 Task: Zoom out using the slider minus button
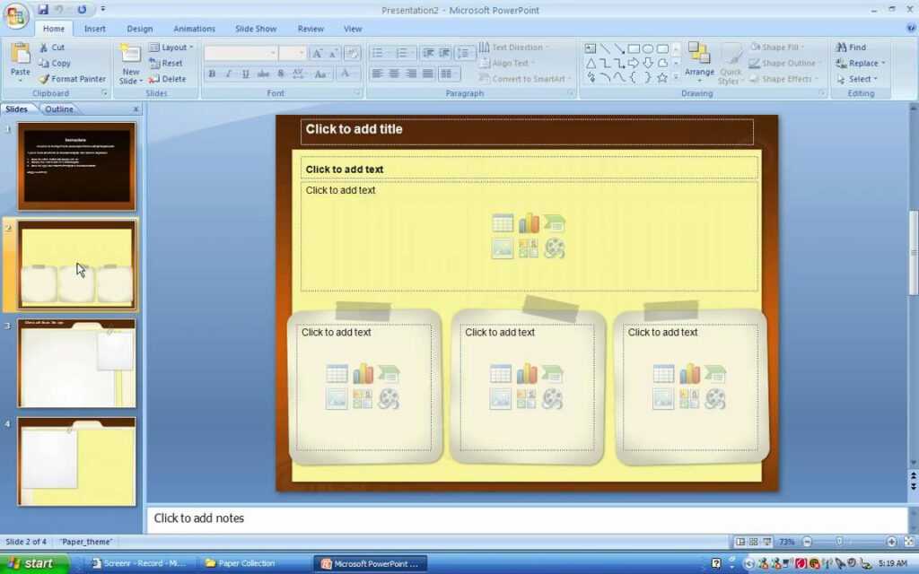[807, 541]
